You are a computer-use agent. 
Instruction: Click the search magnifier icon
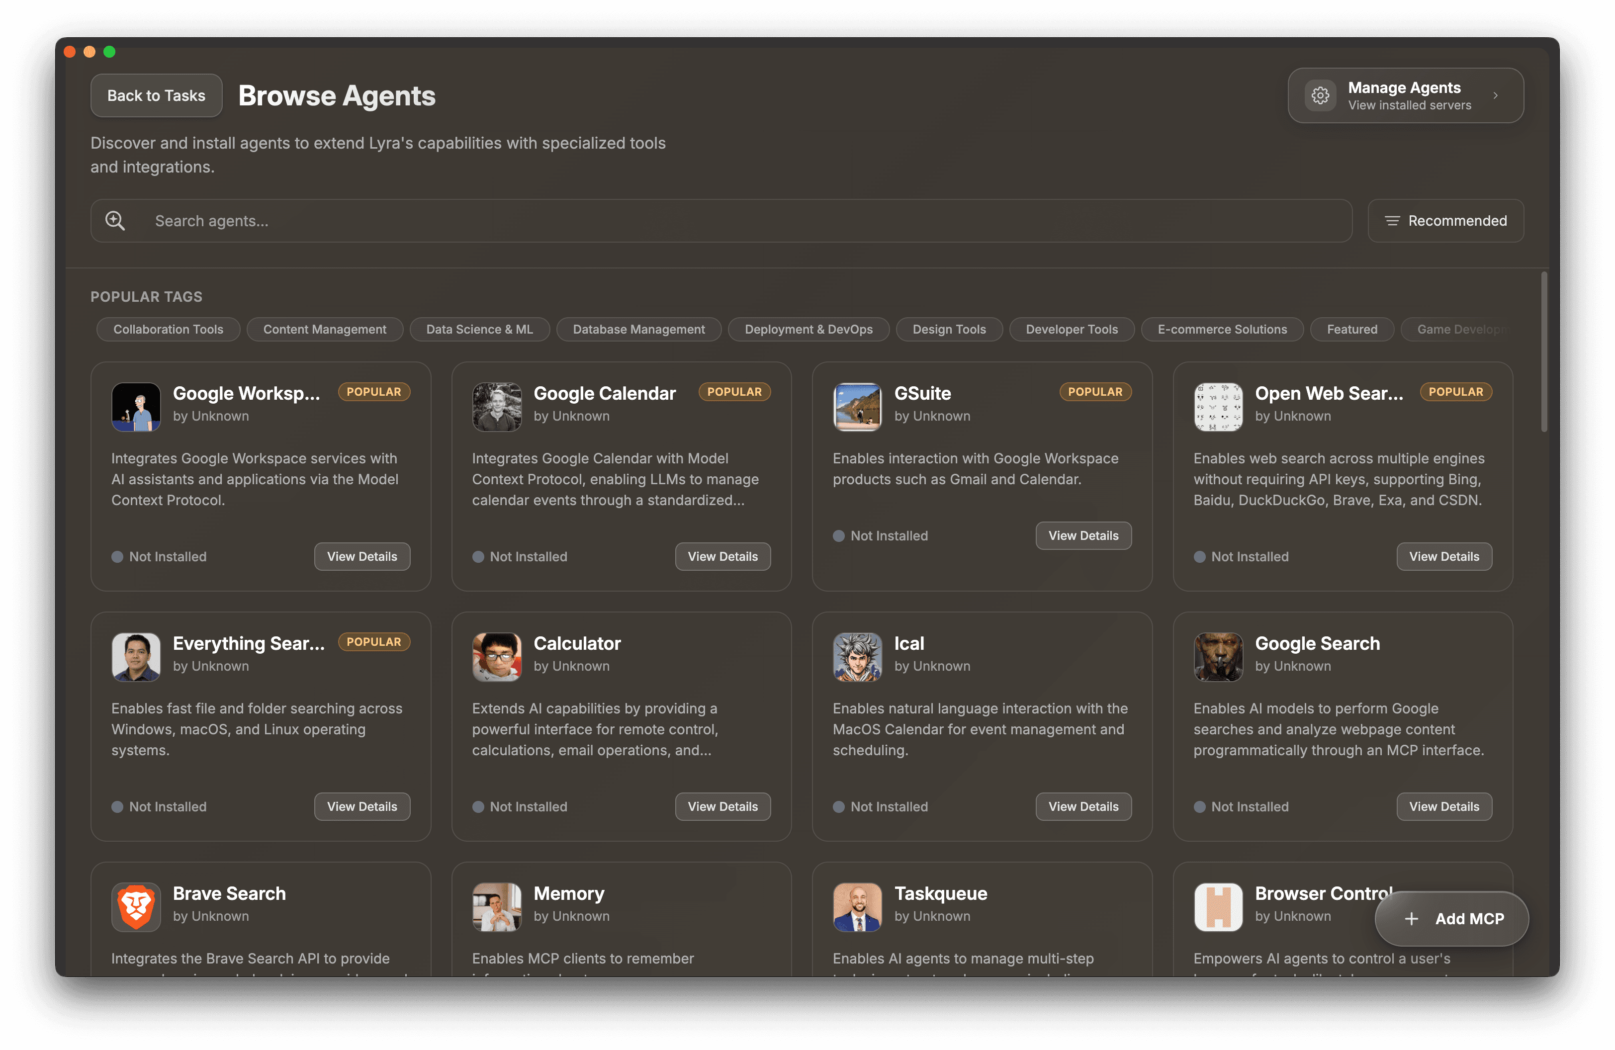tap(115, 220)
